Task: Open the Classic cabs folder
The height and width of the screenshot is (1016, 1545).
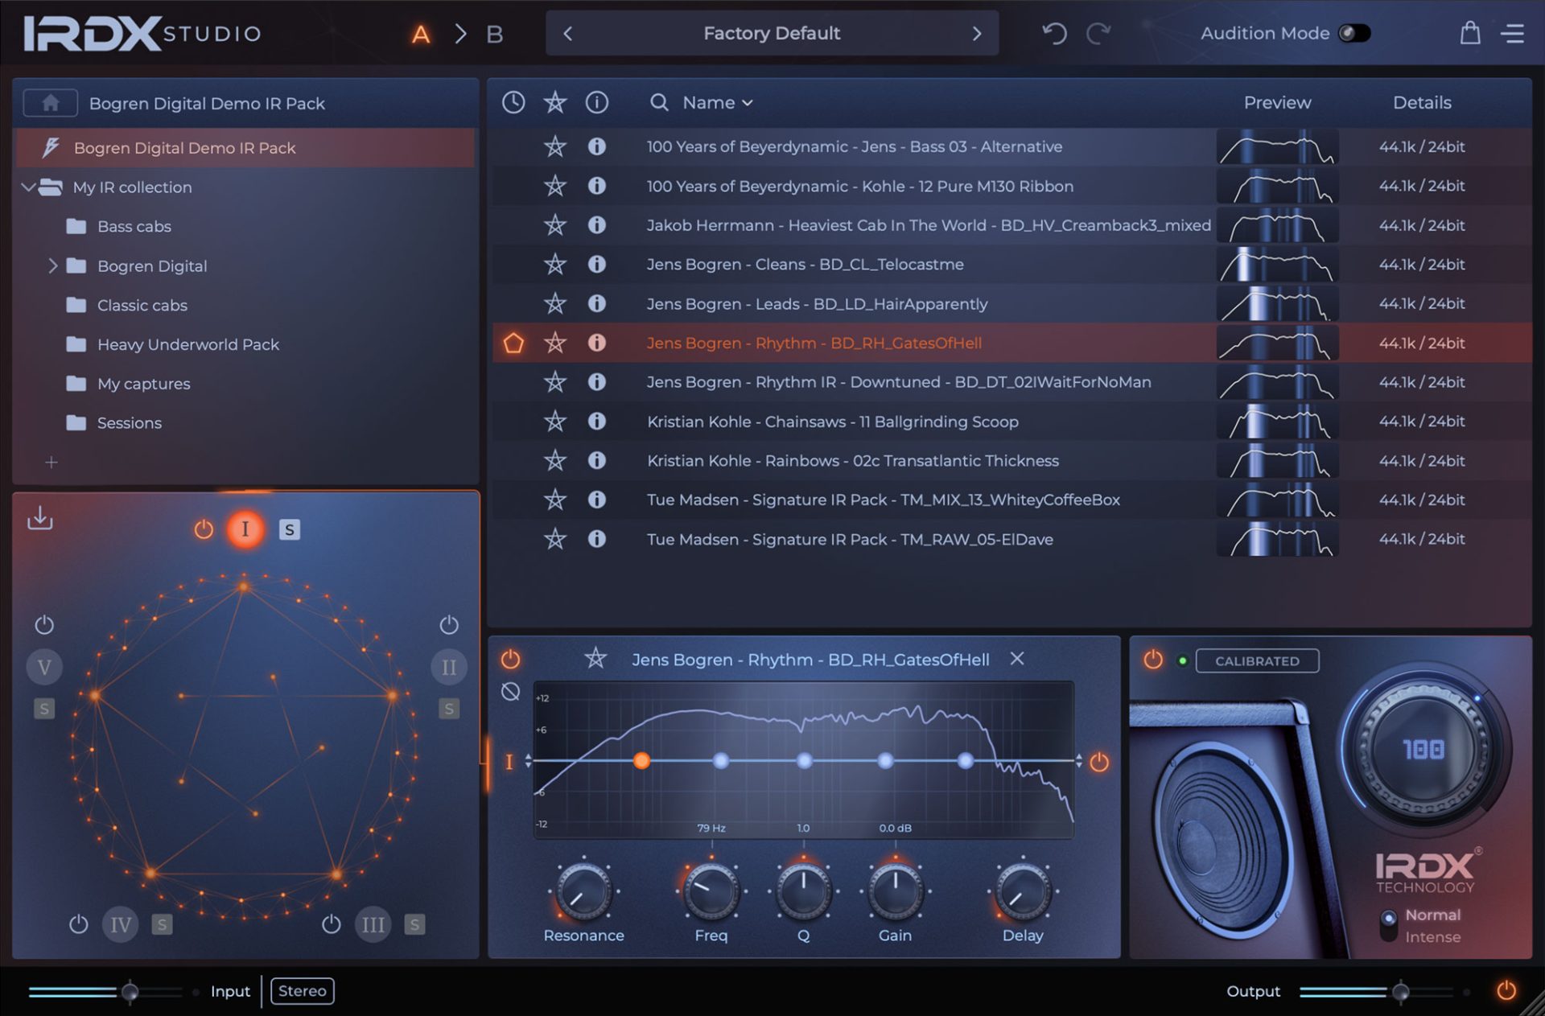Action: coord(142,305)
